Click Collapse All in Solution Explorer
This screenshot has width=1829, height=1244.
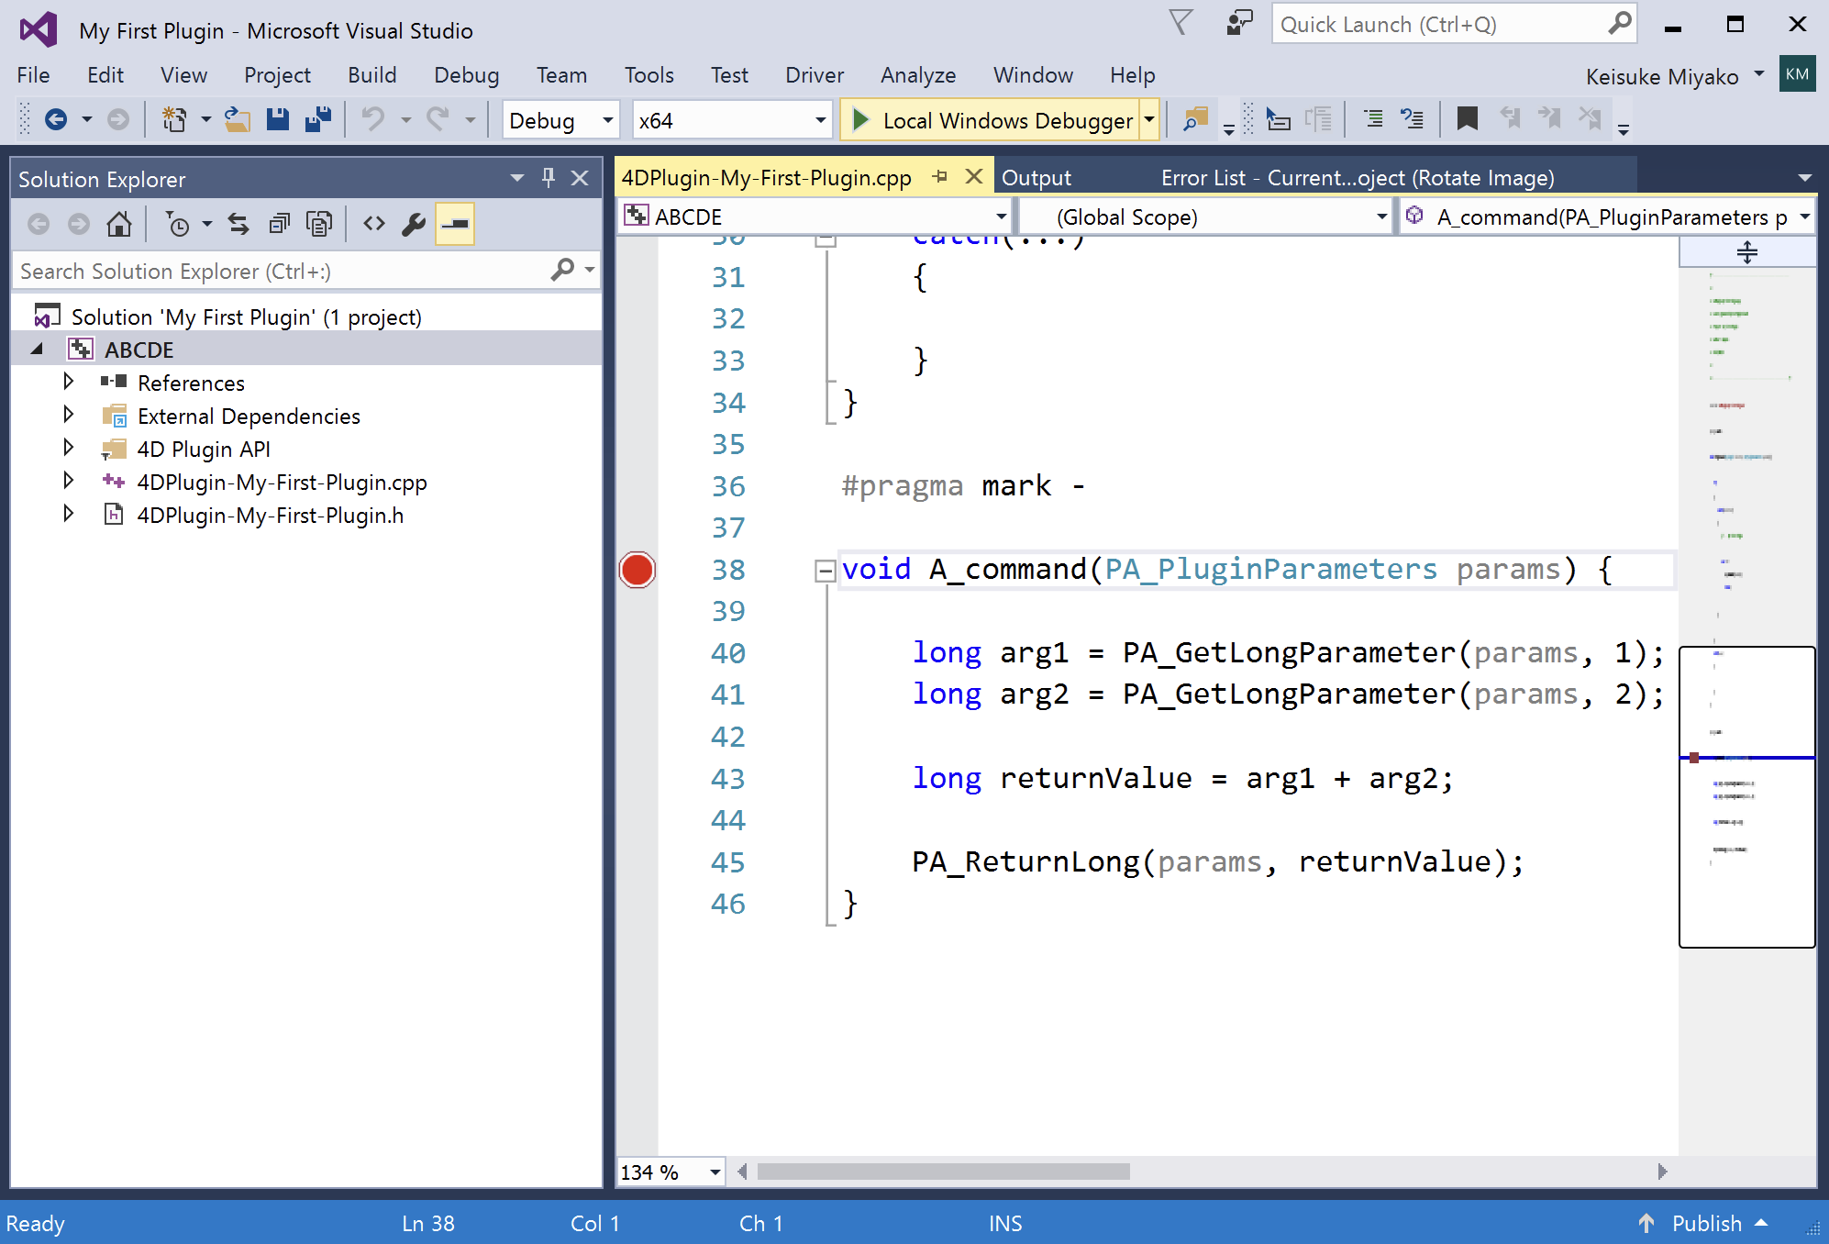[x=280, y=223]
